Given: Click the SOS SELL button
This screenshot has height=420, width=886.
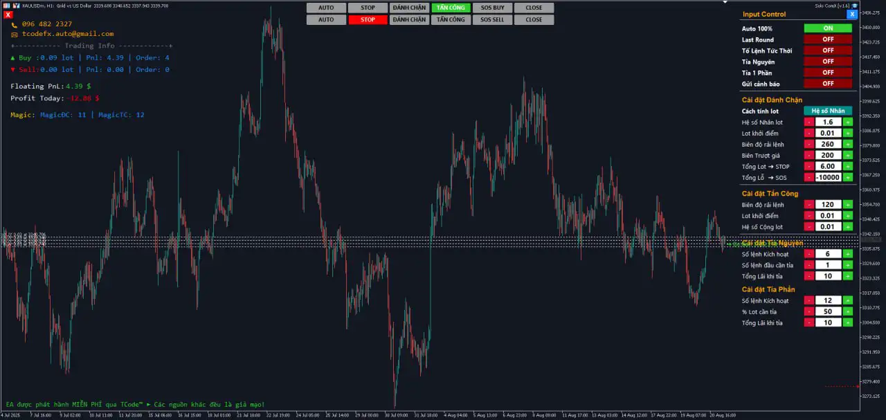Looking at the screenshot, I should click(x=492, y=19).
